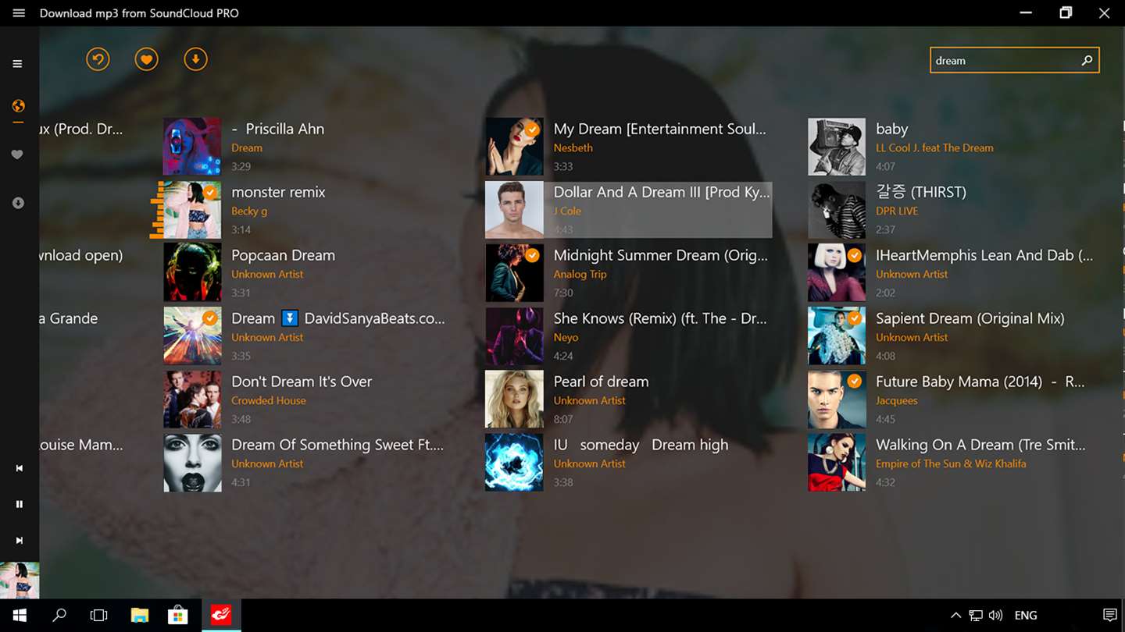Click artist LL Cool J. feat The Dream
1125x632 pixels.
click(934, 147)
